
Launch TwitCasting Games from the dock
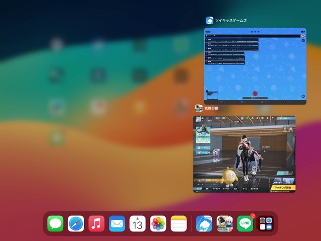[204, 223]
